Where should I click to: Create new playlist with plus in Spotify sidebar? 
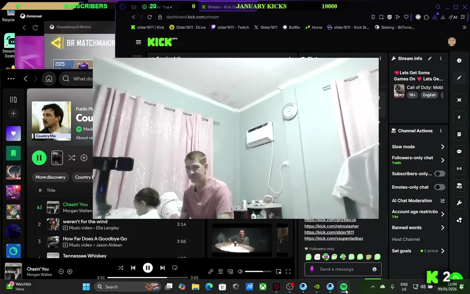[x=13, y=114]
